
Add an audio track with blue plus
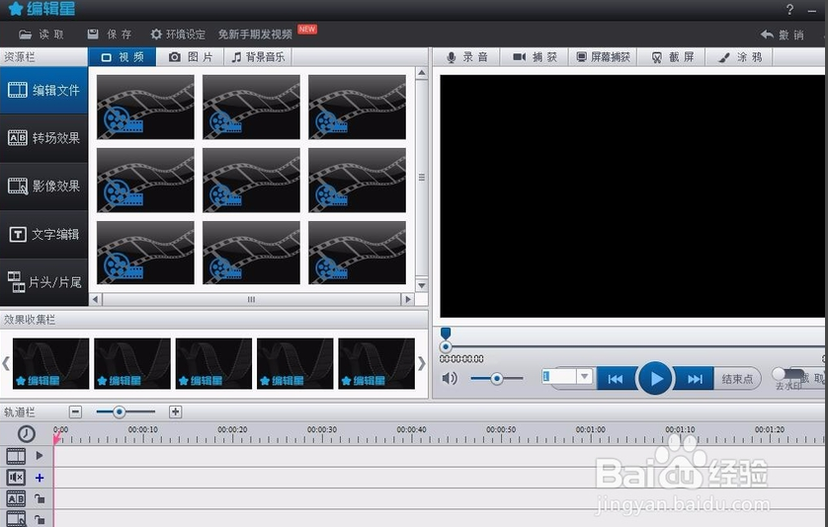40,478
